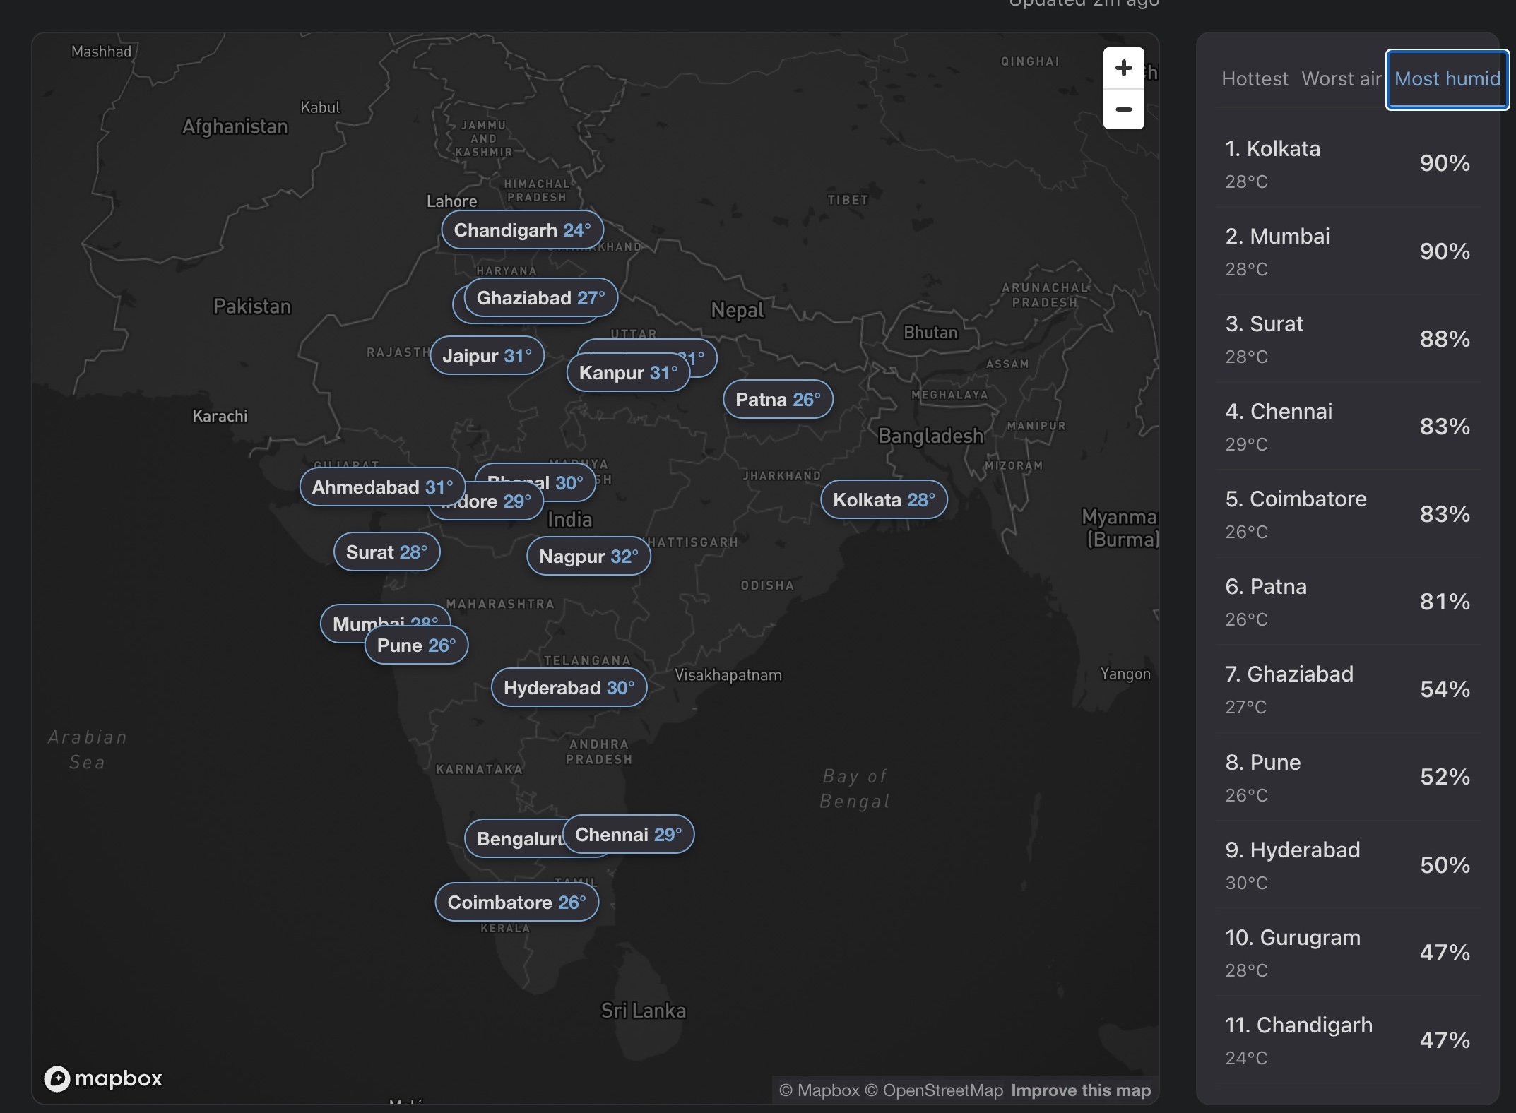Image resolution: width=1516 pixels, height=1113 pixels.
Task: Switch to the Hottest tab
Action: coord(1255,79)
